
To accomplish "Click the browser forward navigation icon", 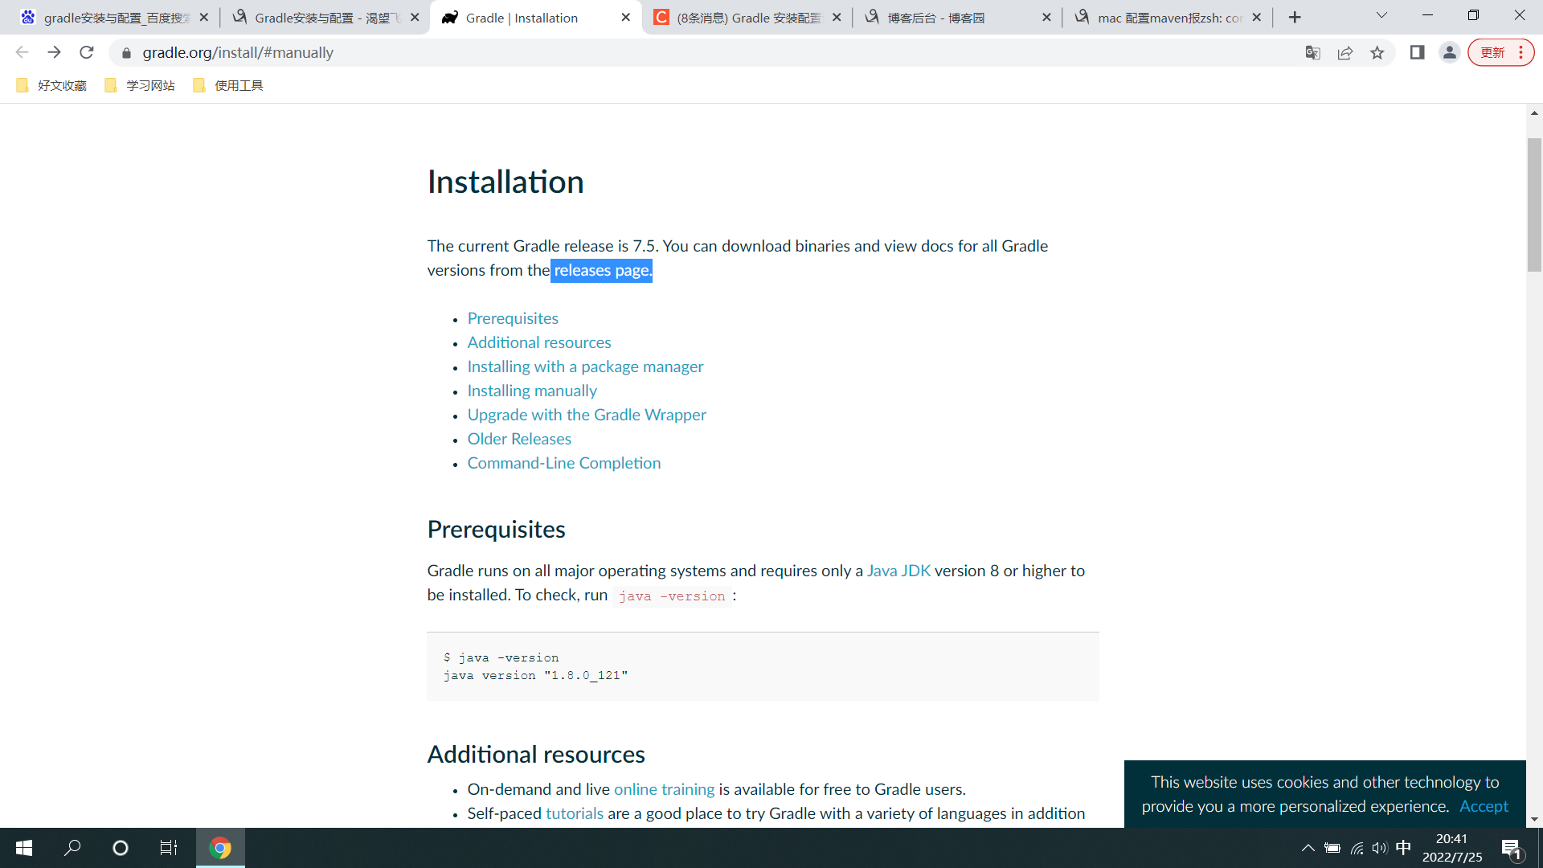I will pyautogui.click(x=53, y=52).
